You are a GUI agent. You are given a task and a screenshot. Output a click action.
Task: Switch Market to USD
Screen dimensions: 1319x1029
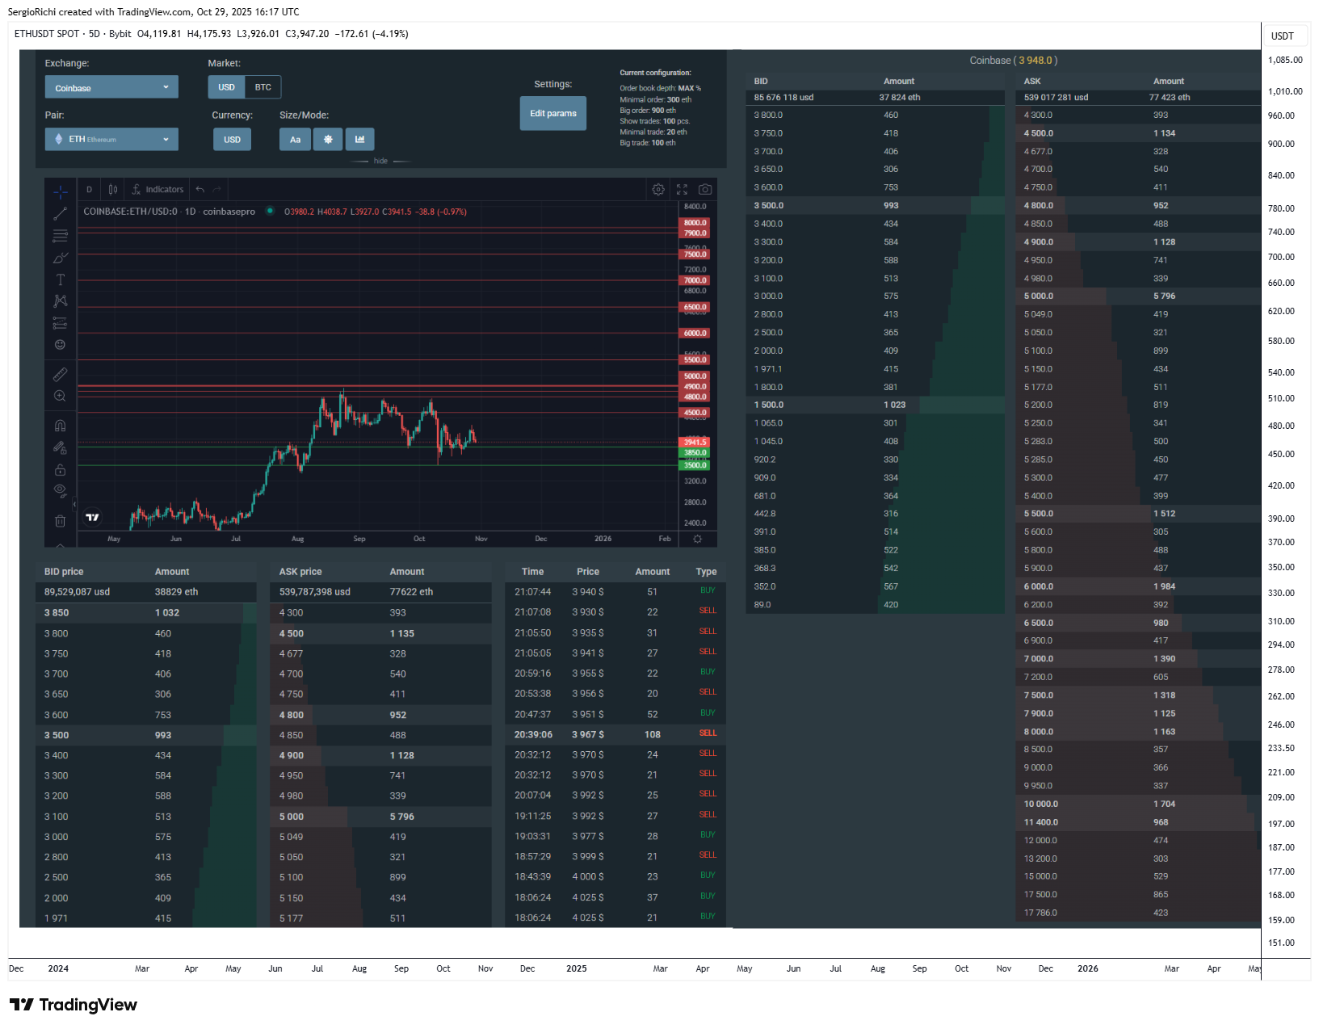click(226, 87)
